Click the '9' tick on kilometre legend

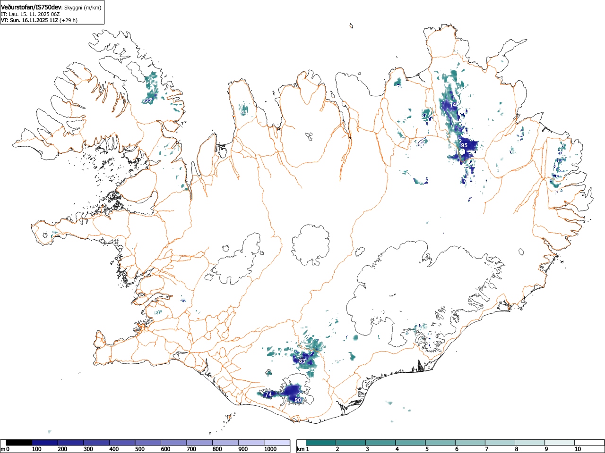(x=546, y=449)
